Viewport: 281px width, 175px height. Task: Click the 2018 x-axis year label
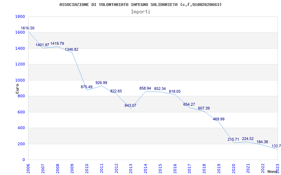click(204, 168)
